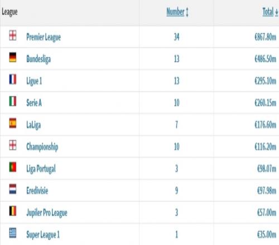Click the Premier League number 34

(176, 37)
